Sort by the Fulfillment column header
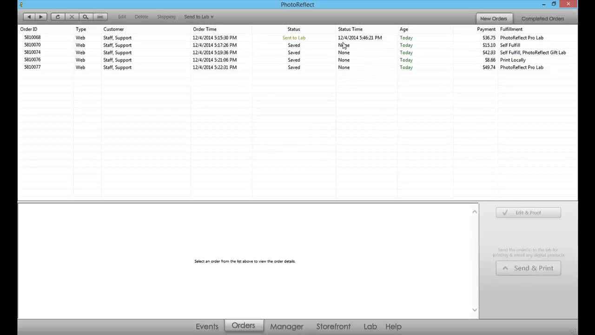 (511, 29)
